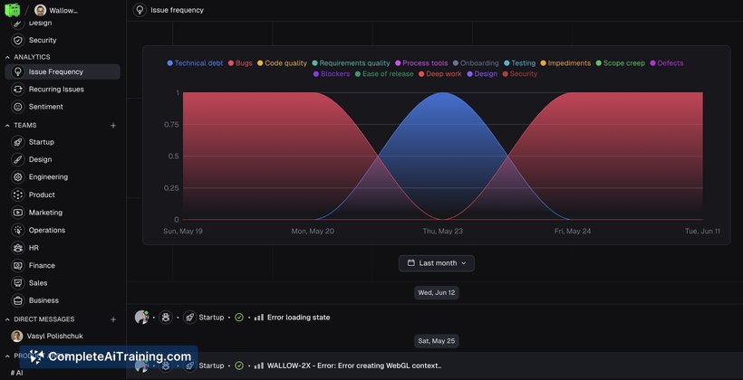
Task: Add a new team with plus button
Action: click(x=113, y=126)
